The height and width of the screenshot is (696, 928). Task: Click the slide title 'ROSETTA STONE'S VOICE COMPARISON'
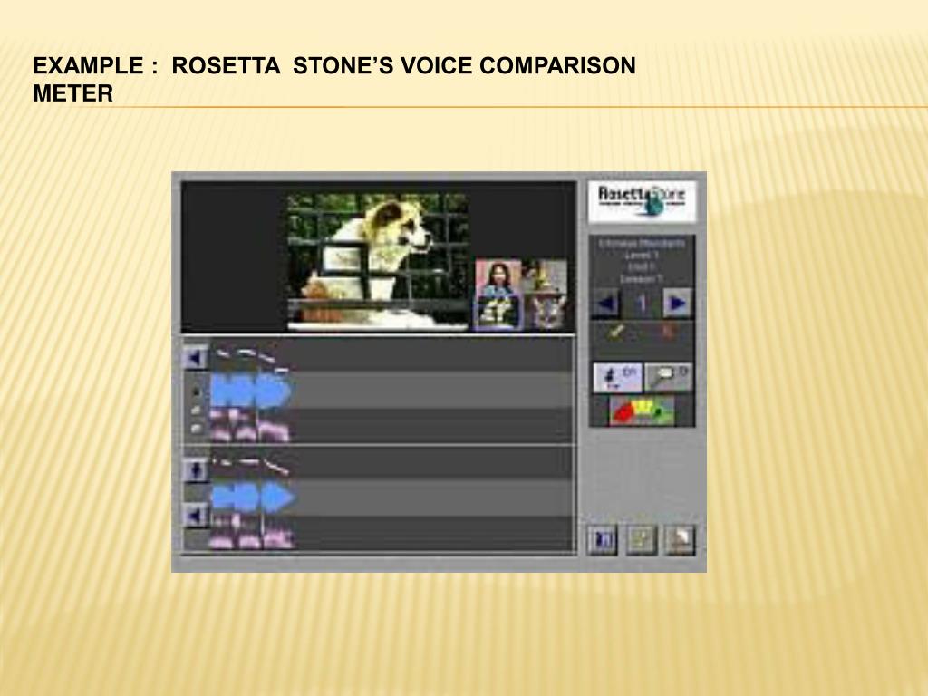tap(403, 65)
